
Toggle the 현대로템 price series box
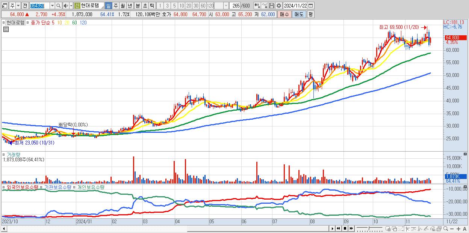(x=4, y=23)
